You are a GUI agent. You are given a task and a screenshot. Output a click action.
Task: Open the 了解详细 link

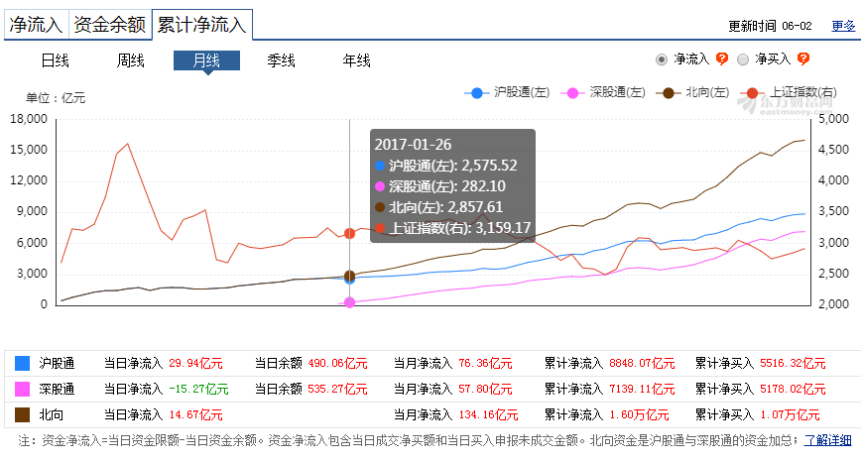(x=828, y=440)
